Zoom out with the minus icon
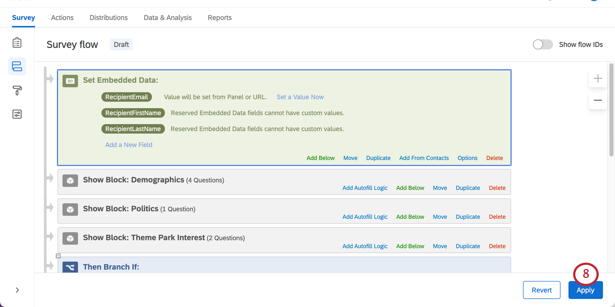The width and height of the screenshot is (615, 307). 598,100
